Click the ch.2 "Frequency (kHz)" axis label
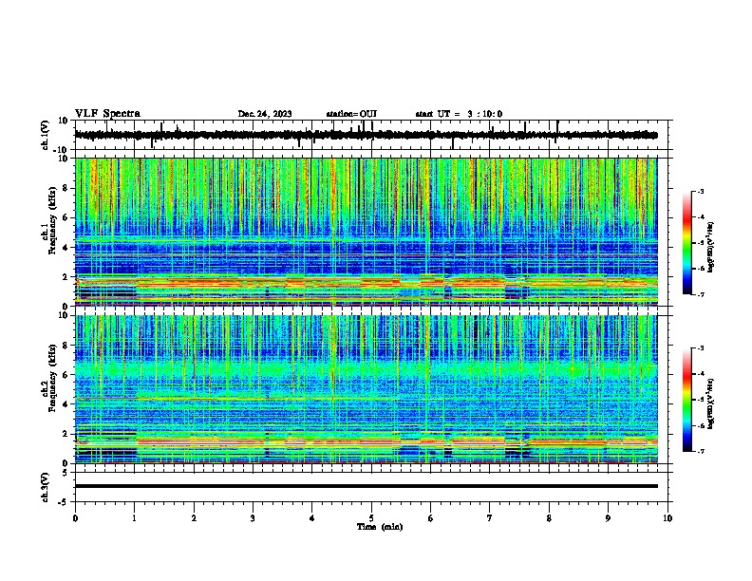The image size is (752, 581). click(x=52, y=377)
